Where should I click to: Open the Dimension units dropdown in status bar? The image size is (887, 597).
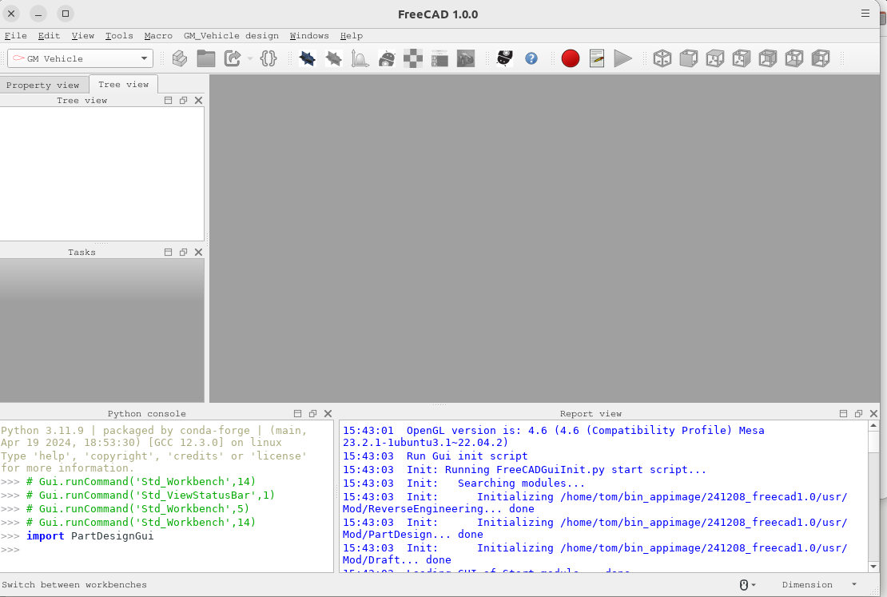(819, 585)
